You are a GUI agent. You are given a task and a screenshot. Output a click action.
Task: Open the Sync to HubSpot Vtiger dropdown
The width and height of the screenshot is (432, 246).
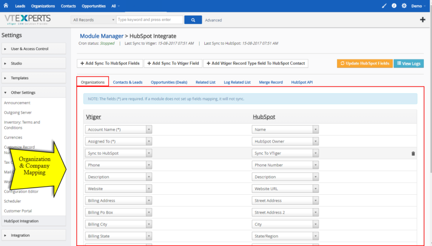pos(118,153)
